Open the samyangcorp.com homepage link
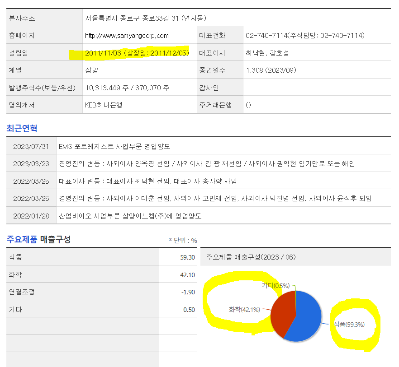399x367 pixels. [x=127, y=36]
